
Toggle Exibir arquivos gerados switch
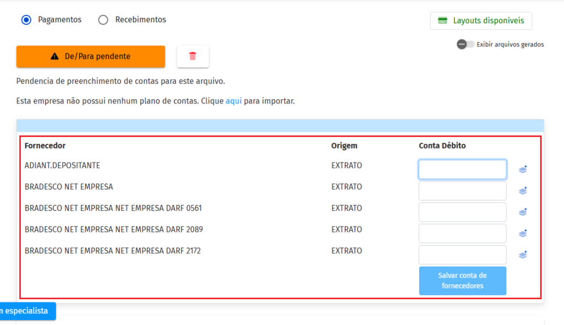[x=465, y=44]
